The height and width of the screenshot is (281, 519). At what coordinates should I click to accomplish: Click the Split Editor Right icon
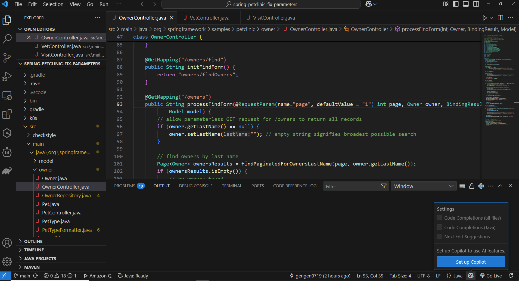(500, 18)
